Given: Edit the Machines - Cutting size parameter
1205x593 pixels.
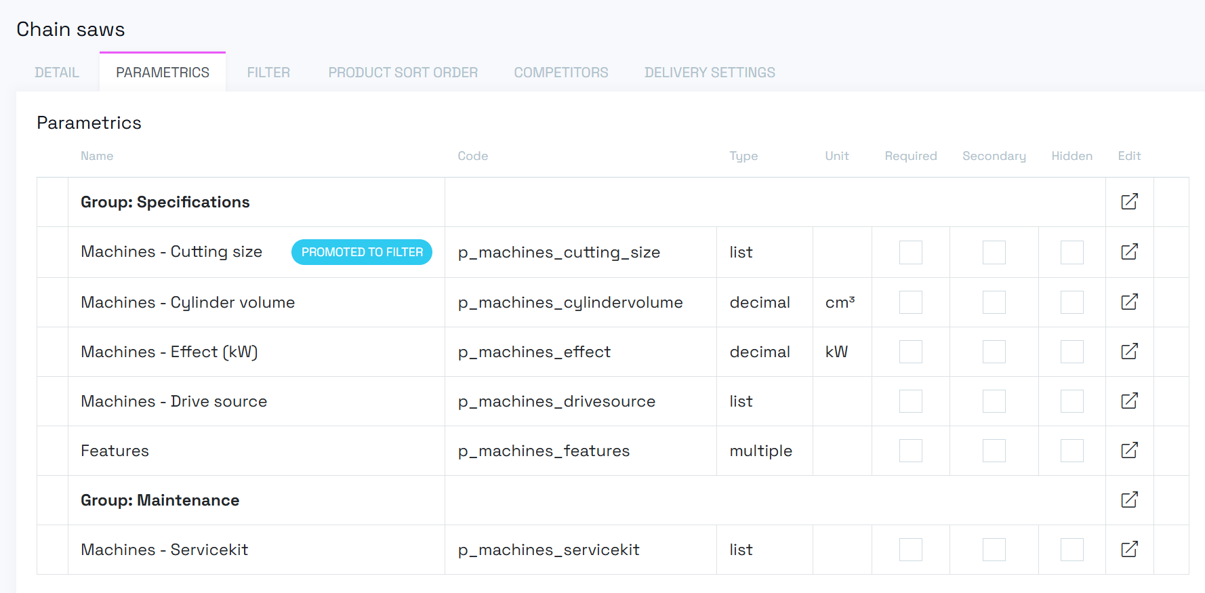Looking at the screenshot, I should [1129, 252].
